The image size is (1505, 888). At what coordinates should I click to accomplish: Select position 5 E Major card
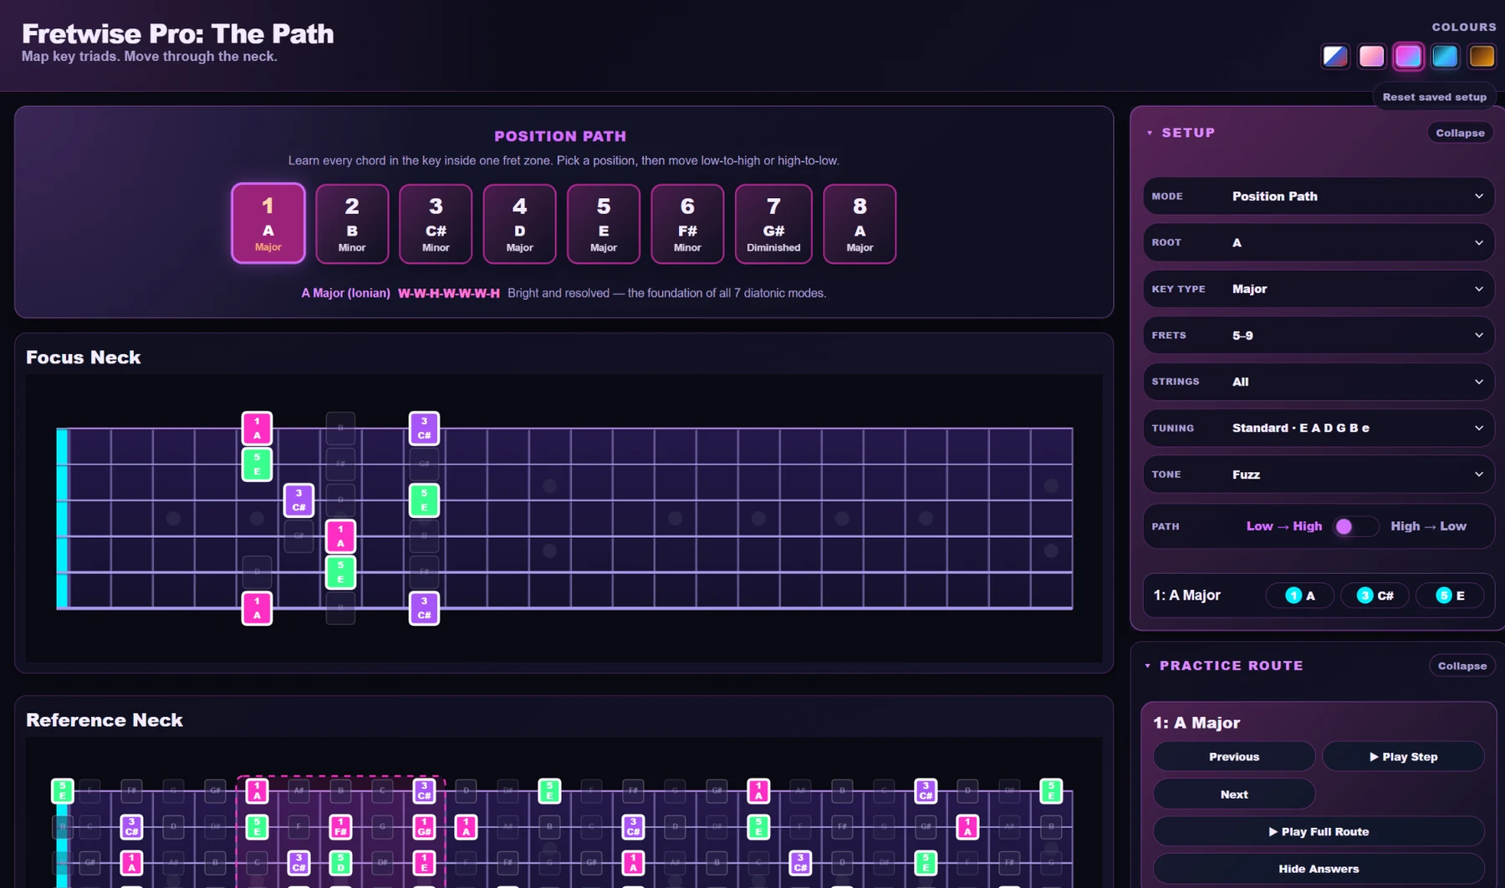coord(604,223)
